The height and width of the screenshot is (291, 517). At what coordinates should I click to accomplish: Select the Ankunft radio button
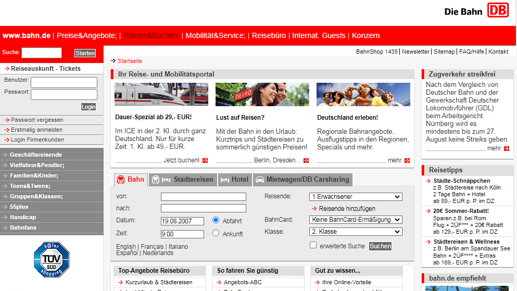pyautogui.click(x=216, y=233)
